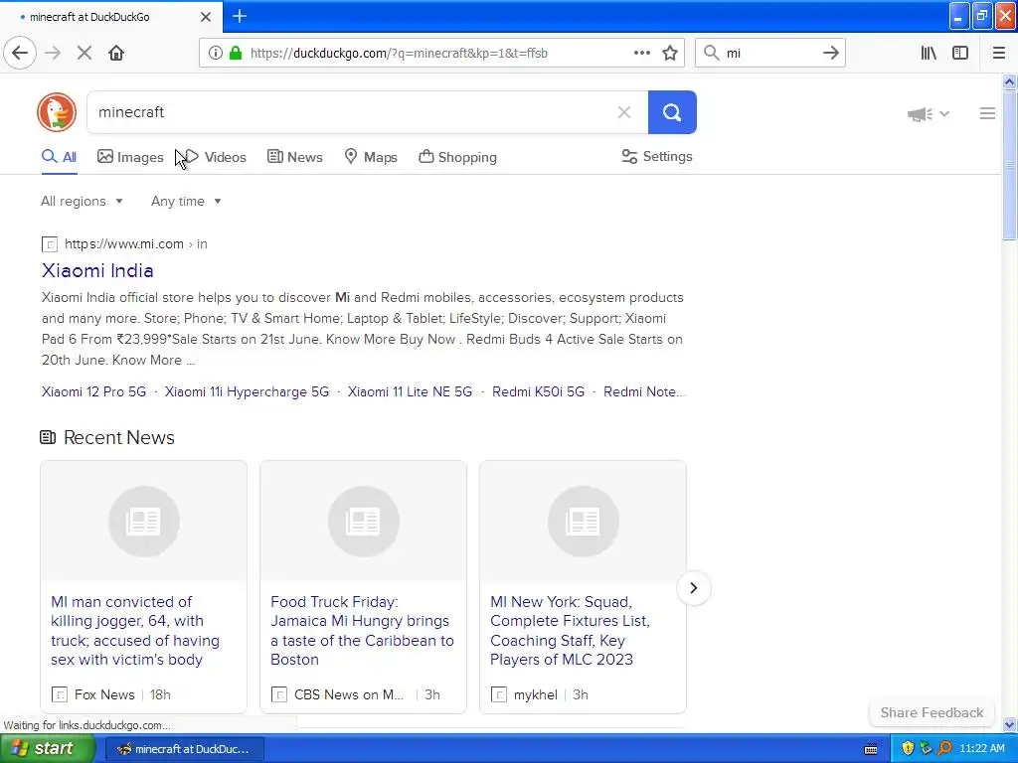Go back using the browser back arrow

(20, 53)
